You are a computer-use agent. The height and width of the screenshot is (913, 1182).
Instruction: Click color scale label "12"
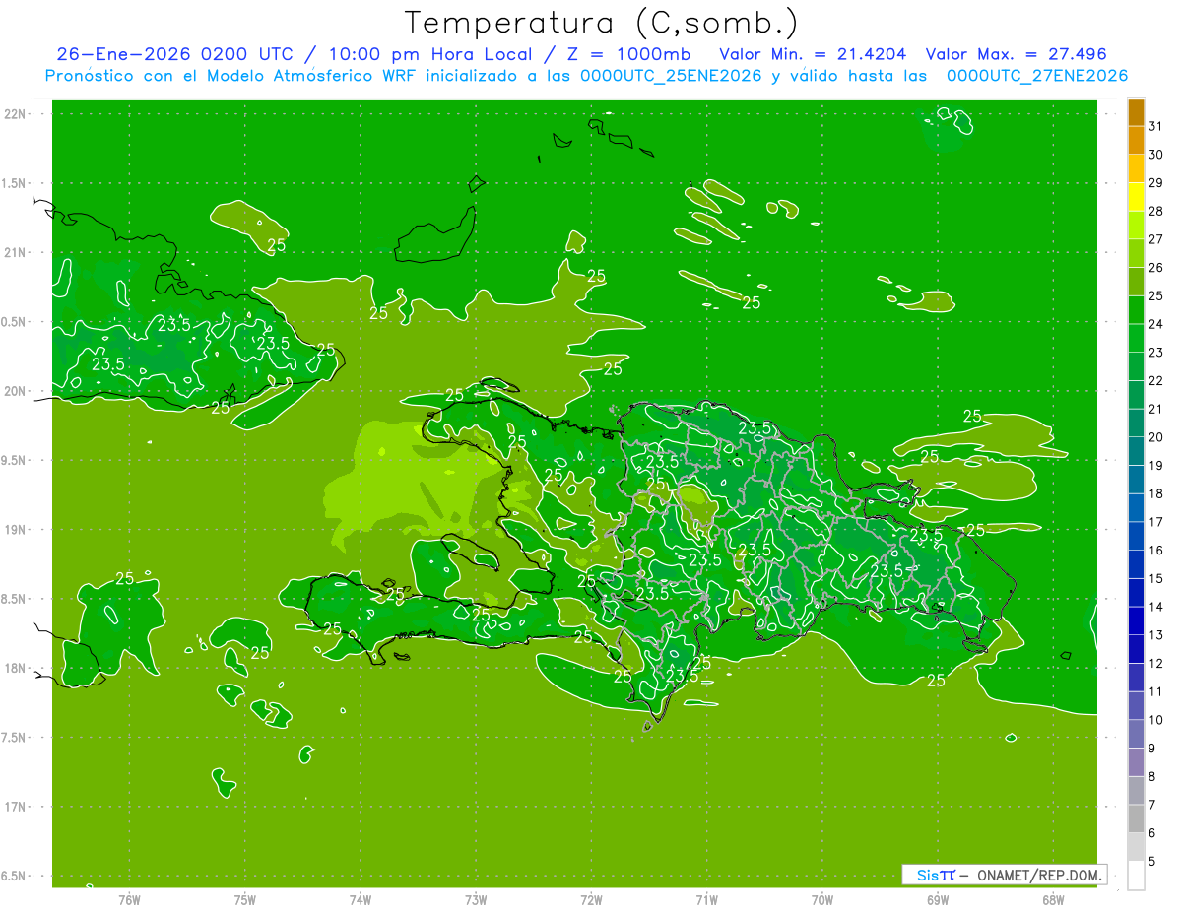point(1155,664)
